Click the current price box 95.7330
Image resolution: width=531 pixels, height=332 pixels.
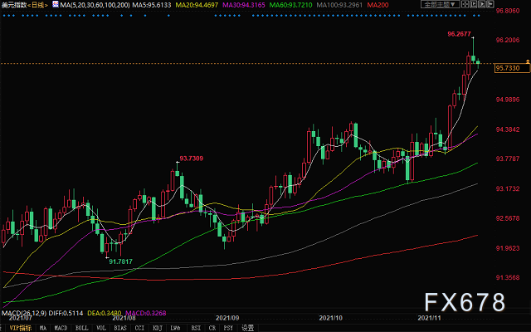click(512, 68)
